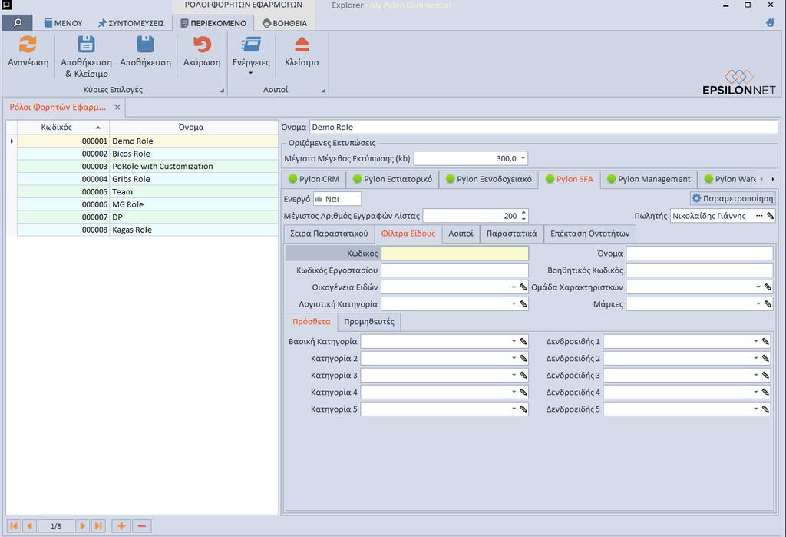Go to first record navigation button
Viewport: 786px width, 537px height.
[x=14, y=526]
